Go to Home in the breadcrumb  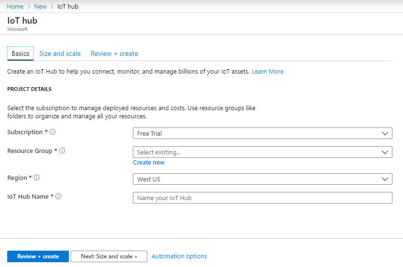click(x=15, y=6)
